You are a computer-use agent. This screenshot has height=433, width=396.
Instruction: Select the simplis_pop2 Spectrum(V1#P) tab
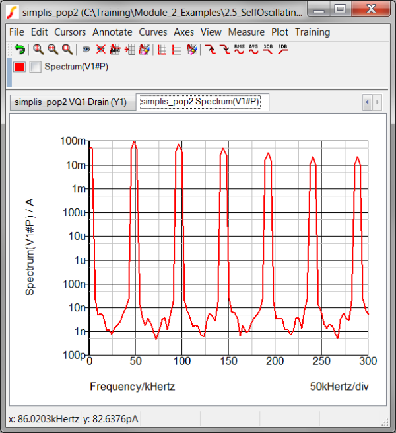(200, 102)
